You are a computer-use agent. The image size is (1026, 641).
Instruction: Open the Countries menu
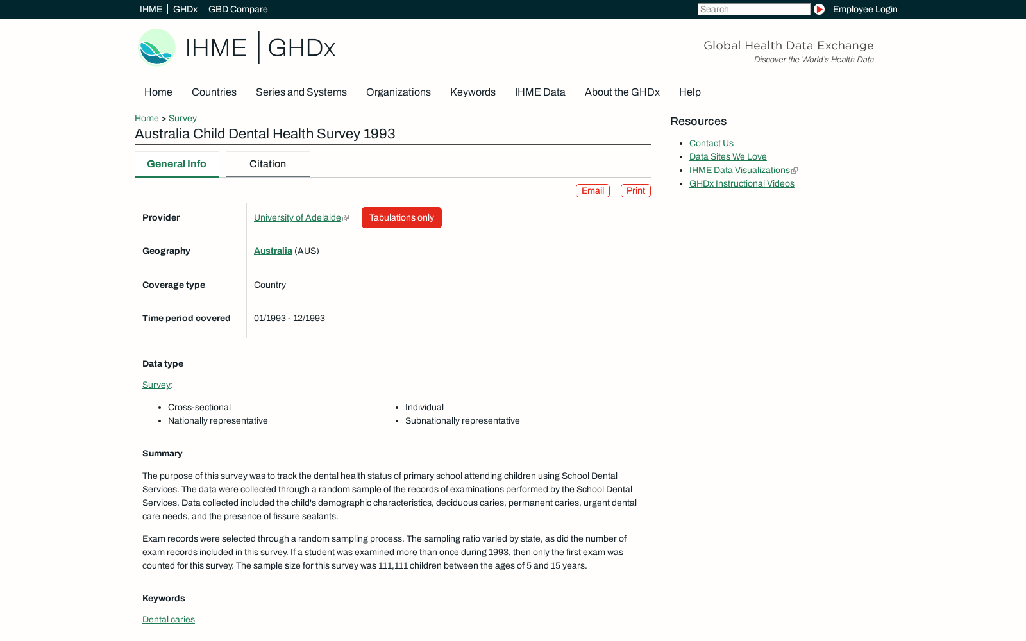(x=214, y=92)
